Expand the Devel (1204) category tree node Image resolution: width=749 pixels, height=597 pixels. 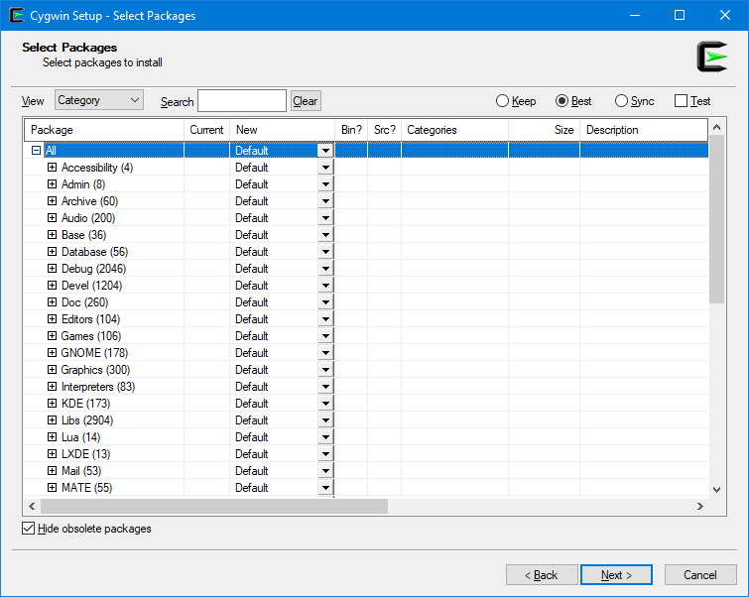53,286
